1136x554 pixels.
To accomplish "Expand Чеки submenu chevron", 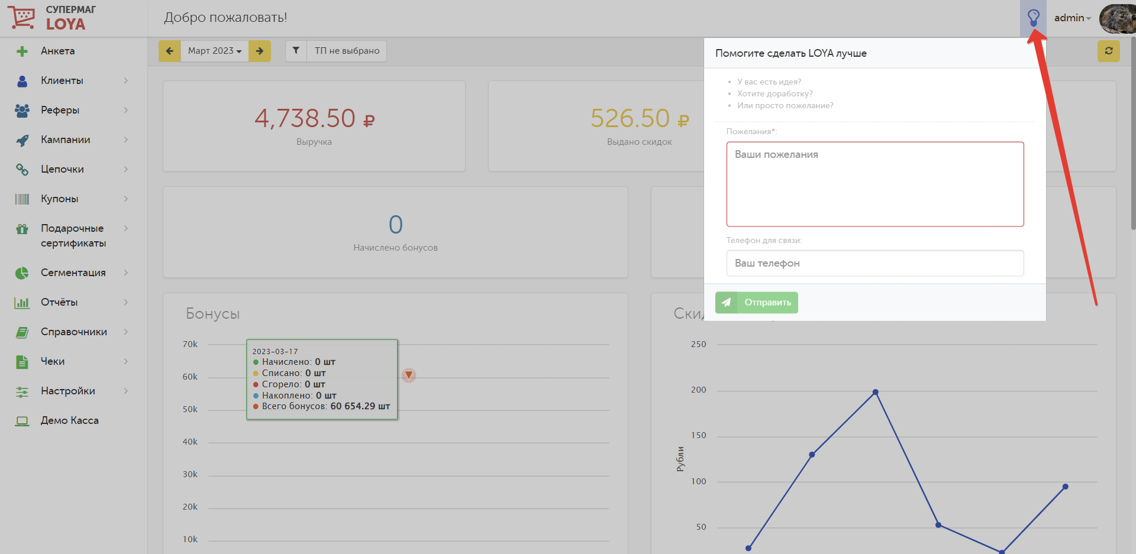I will coord(126,361).
